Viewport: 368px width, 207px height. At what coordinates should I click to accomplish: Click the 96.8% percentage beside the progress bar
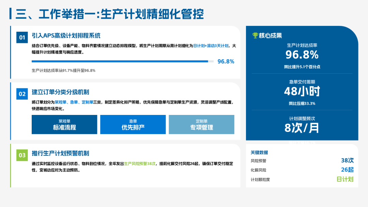(x=226, y=61)
